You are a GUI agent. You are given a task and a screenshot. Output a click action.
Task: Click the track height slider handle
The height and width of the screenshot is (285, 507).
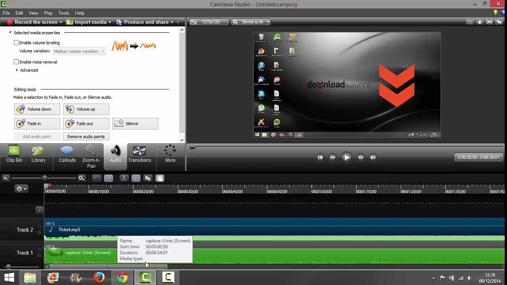(8, 267)
